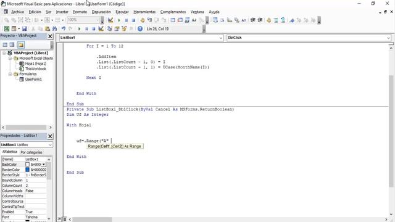Open the BackColor value dropdown arrow
This screenshot has height=222, width=395.
[x=44, y=165]
